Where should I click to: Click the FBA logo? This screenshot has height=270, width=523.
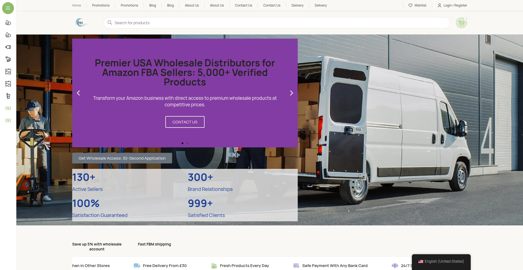[x=81, y=23]
